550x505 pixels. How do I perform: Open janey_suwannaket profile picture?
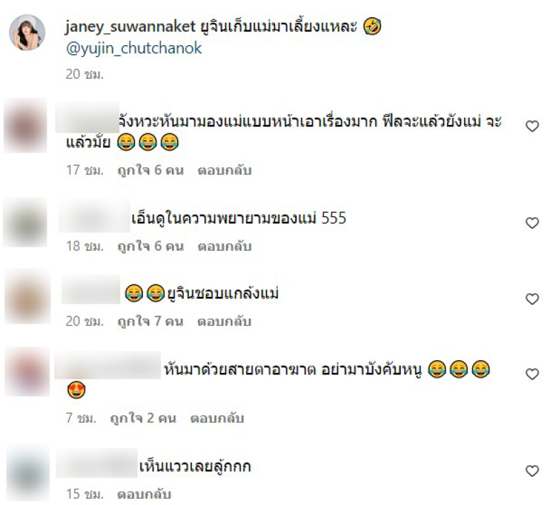27,32
